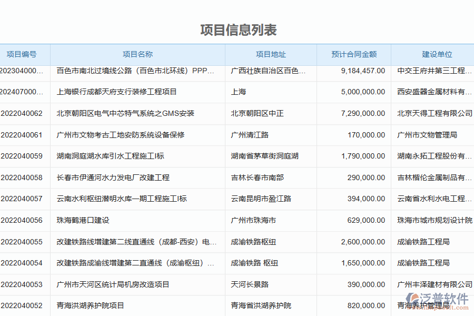This screenshot has height=316, width=474.
Task: Click the 项目名称 column header
Action: coord(137,54)
